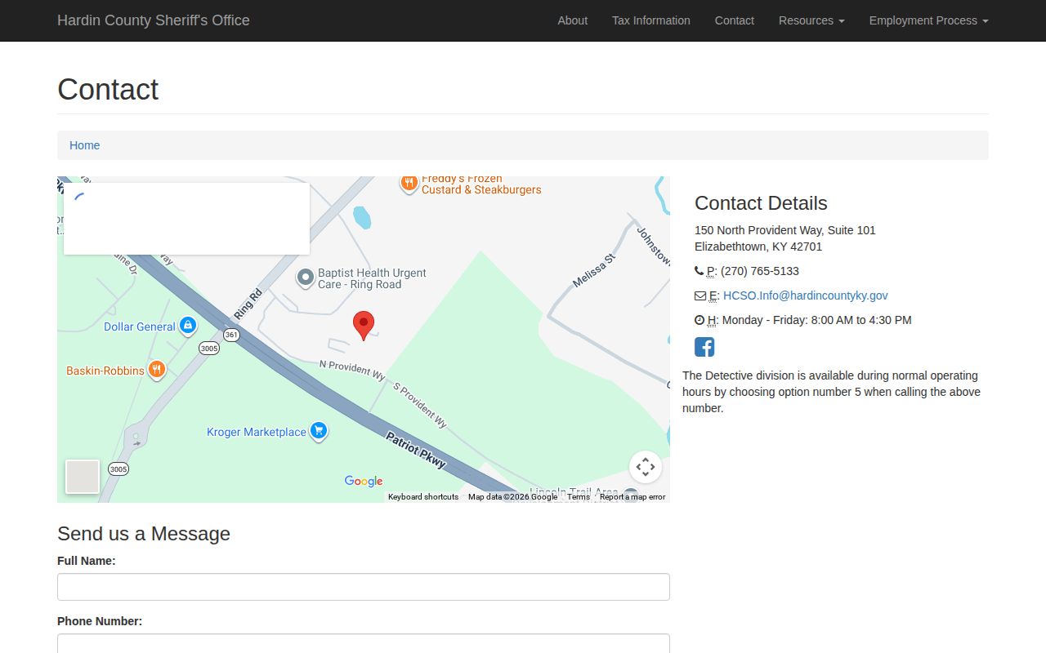This screenshot has width=1046, height=653.
Task: Click the Melissa St street label
Action: coord(593,270)
